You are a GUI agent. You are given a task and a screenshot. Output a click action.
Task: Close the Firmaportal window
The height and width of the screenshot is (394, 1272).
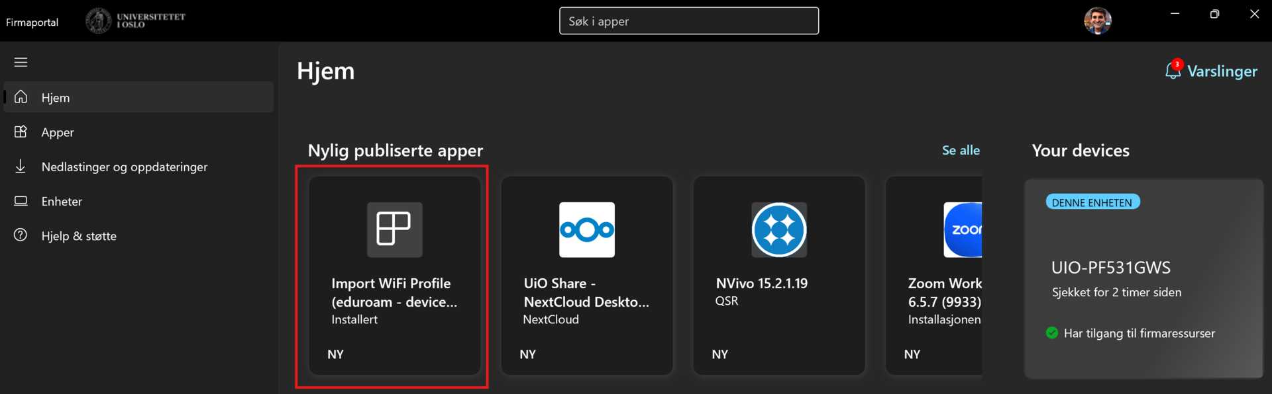click(x=1254, y=14)
